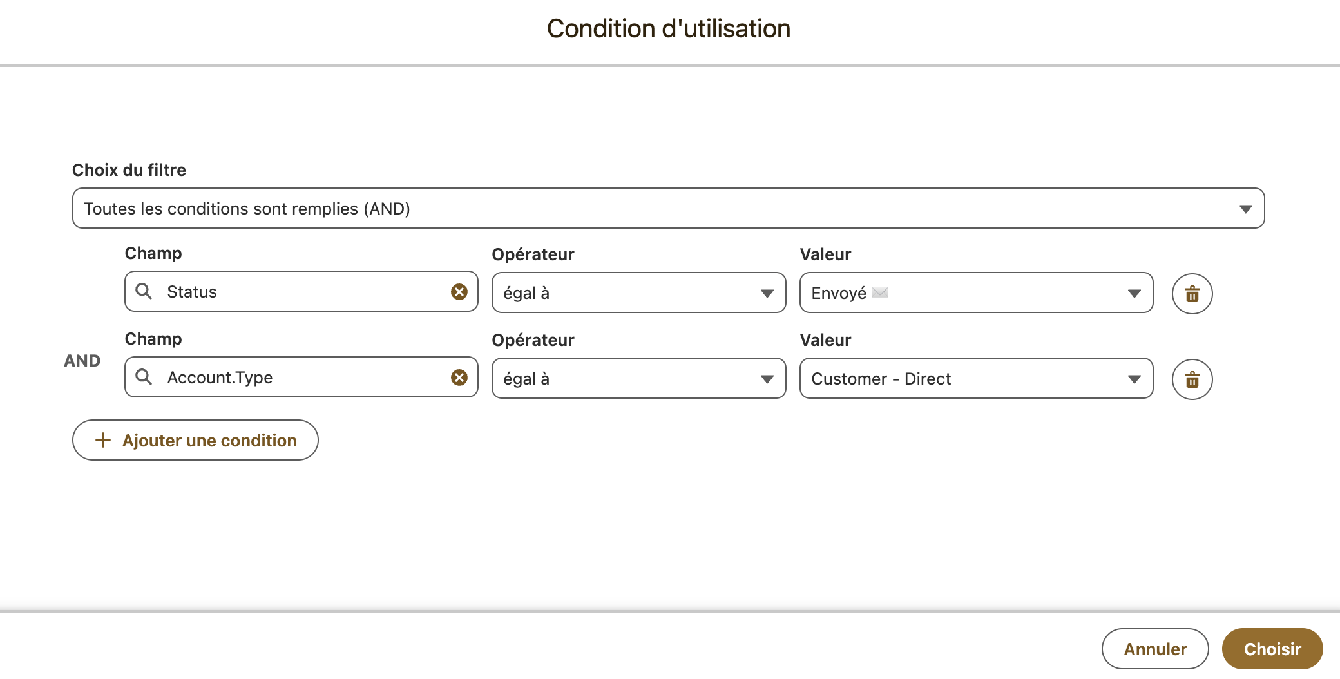Open the Choix du filtre dropdown
The width and height of the screenshot is (1340, 679).
coord(668,208)
